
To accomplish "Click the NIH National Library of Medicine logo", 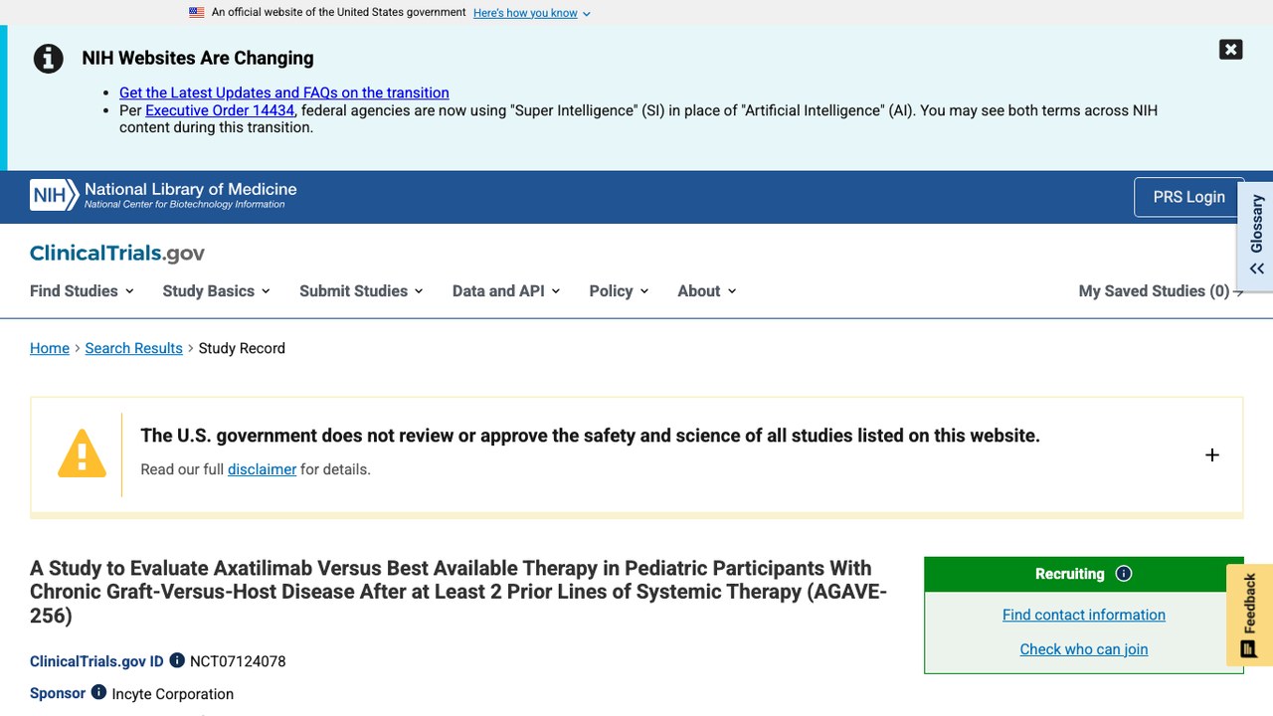I will (163, 195).
